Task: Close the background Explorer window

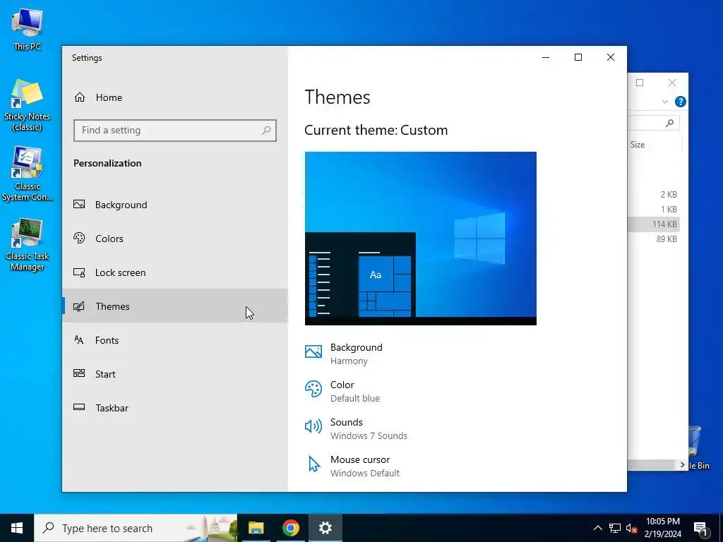Action: pos(672,83)
